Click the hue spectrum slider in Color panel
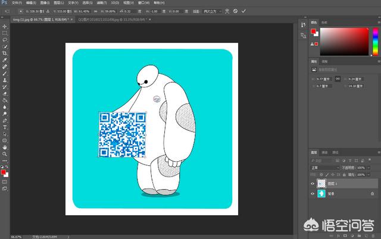381x239 pixels. pyautogui.click(x=376, y=42)
